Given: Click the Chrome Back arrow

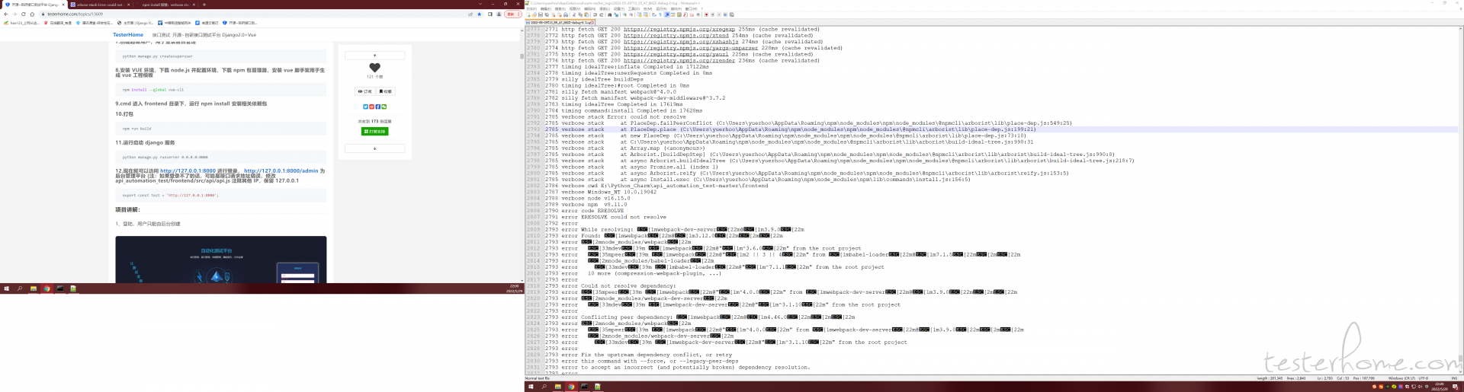Looking at the screenshot, I should click(x=5, y=14).
